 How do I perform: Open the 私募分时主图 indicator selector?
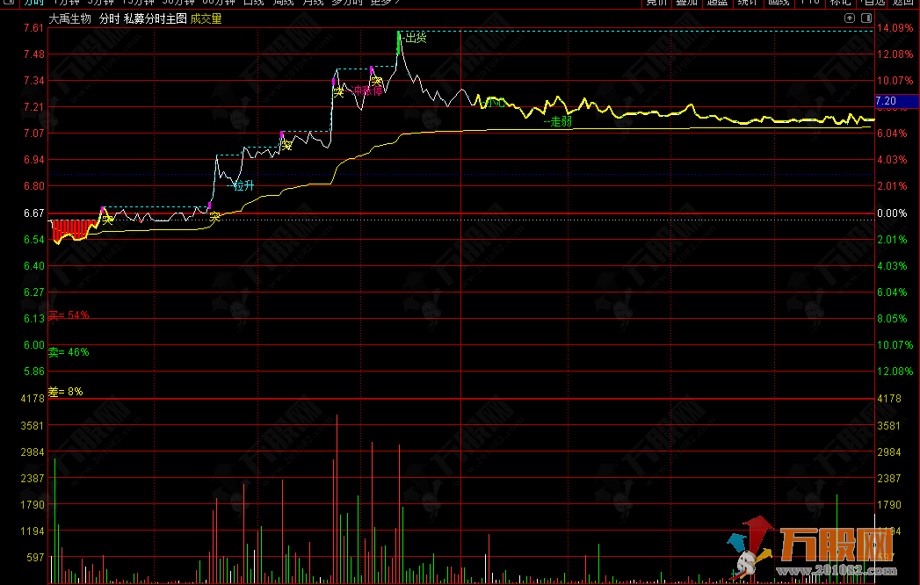click(x=155, y=18)
